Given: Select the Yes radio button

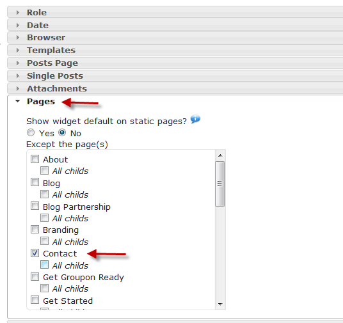Looking at the screenshot, I should pos(31,132).
